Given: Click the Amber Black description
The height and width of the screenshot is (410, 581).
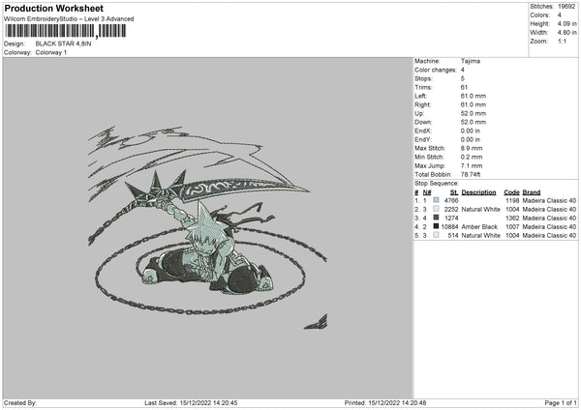Looking at the screenshot, I should [479, 227].
